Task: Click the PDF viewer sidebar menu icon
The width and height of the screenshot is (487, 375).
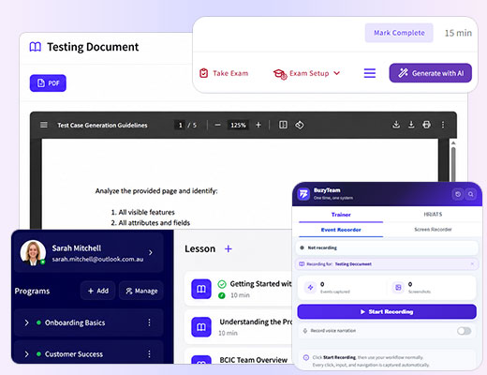Action: (x=44, y=125)
